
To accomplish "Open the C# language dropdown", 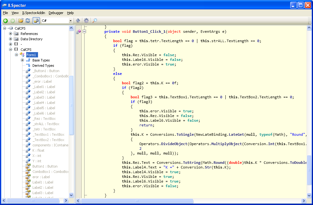I will click(70, 21).
